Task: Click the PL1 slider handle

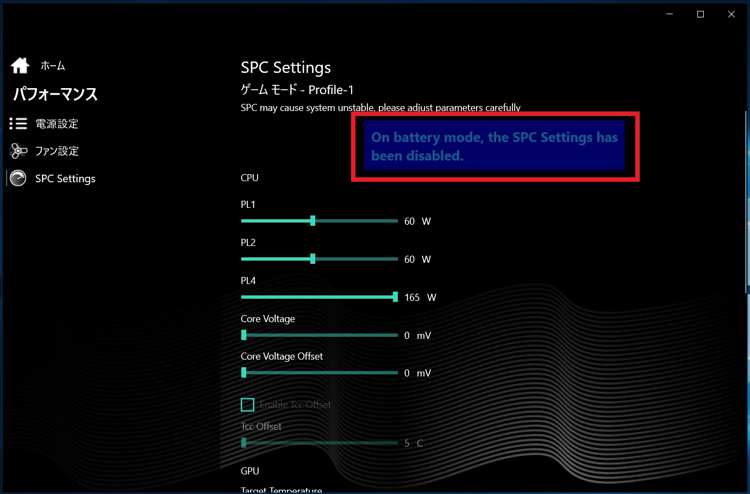Action: [312, 221]
